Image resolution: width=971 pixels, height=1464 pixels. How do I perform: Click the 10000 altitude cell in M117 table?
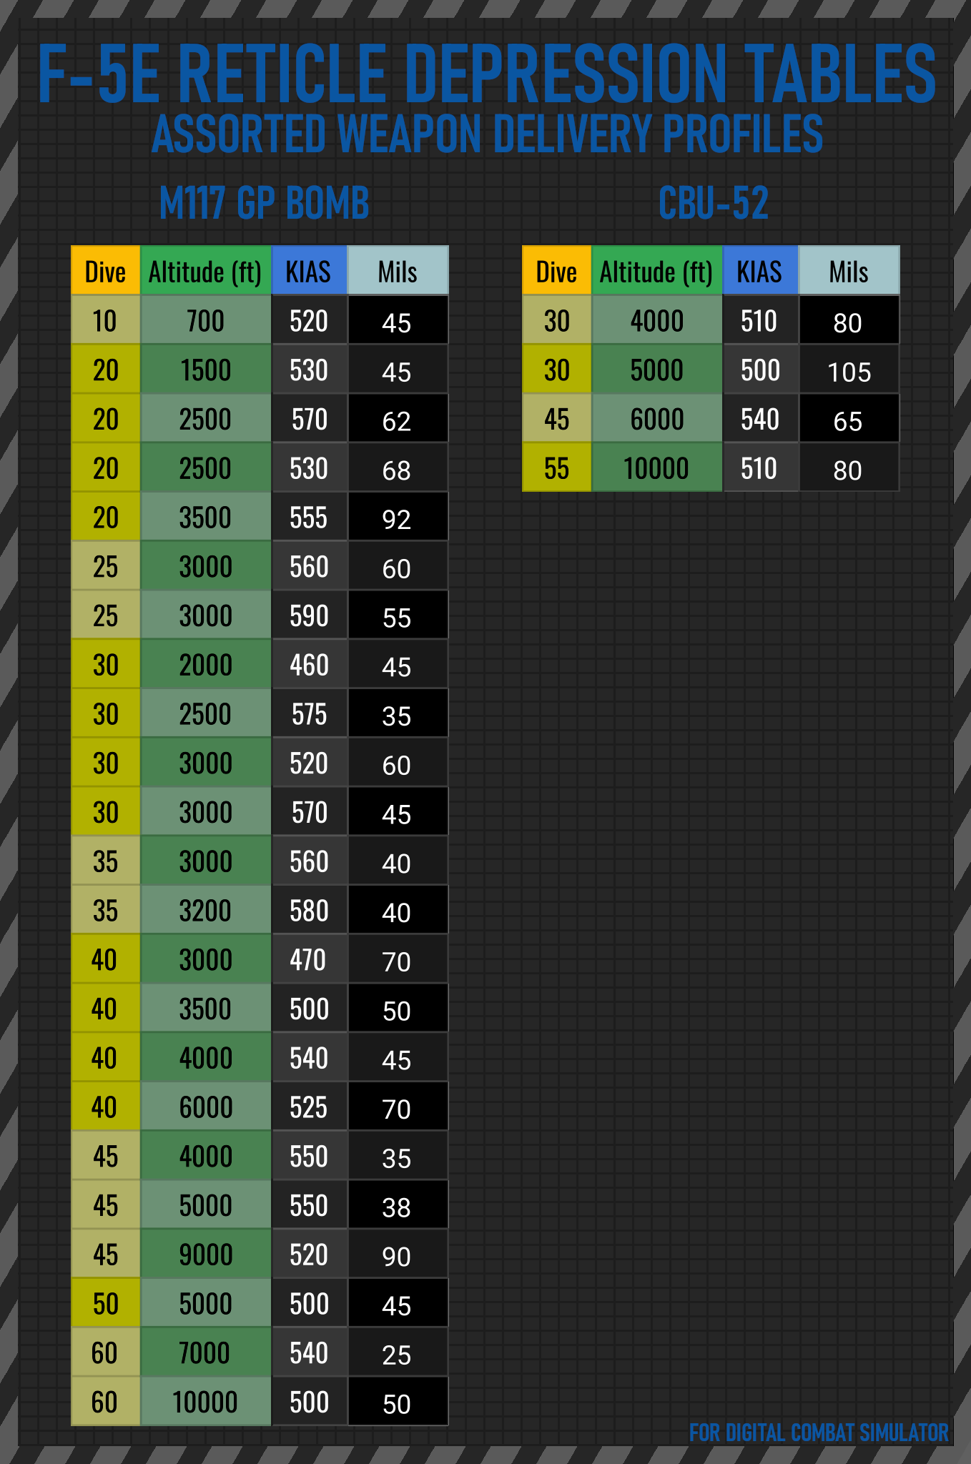click(x=206, y=1402)
